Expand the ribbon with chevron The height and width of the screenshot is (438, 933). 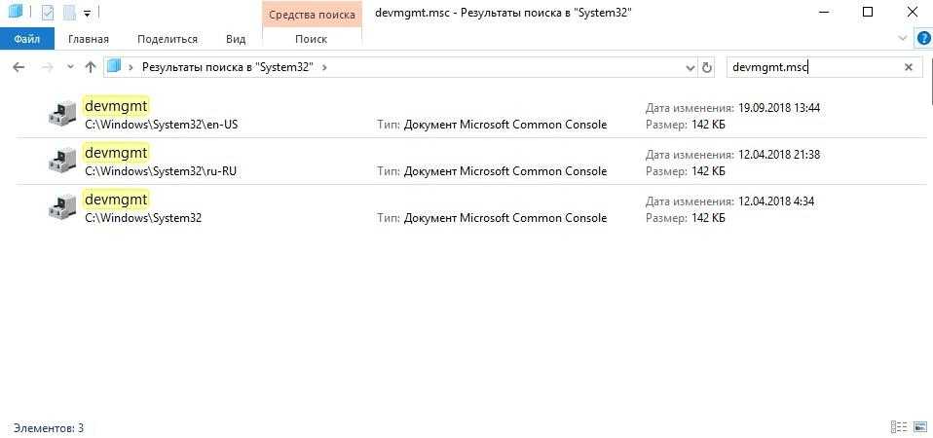903,39
